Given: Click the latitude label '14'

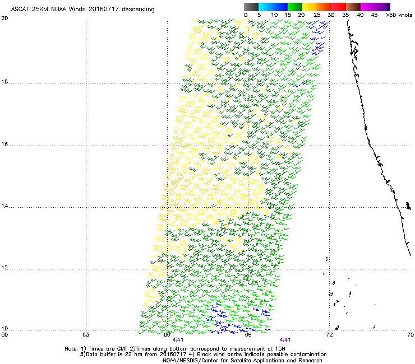Looking at the screenshot, I should 4,206.
